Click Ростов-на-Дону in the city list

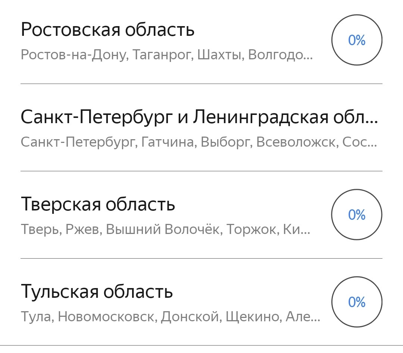click(75, 55)
